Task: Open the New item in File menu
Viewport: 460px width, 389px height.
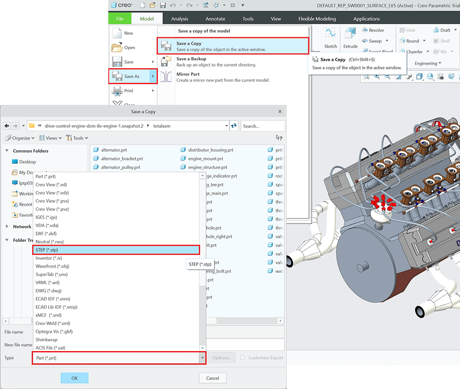Action: point(133,33)
